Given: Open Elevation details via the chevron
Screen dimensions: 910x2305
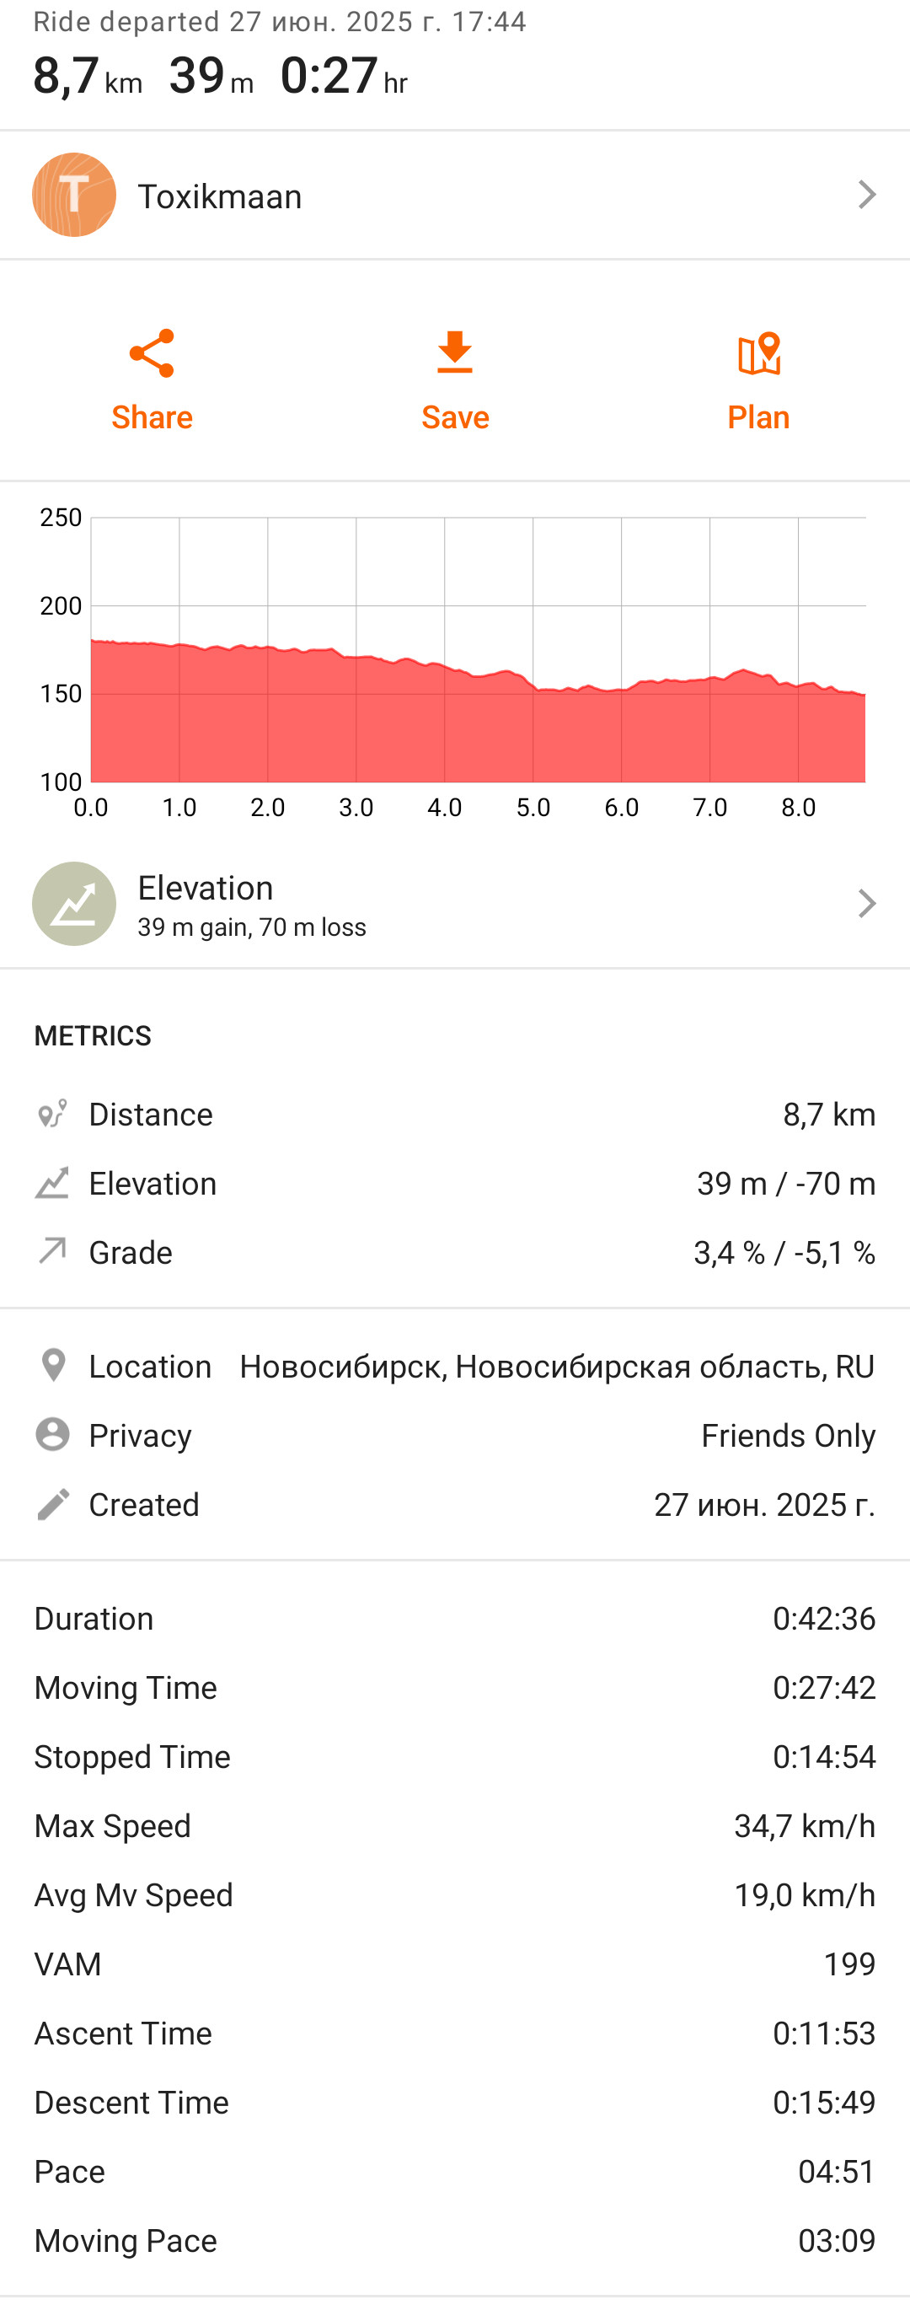Looking at the screenshot, I should click(x=866, y=904).
